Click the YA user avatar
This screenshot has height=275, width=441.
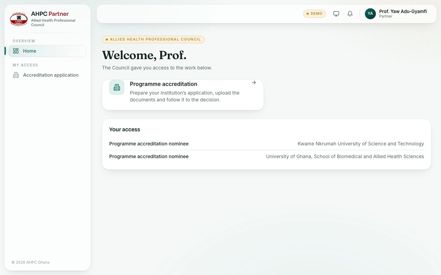point(370,14)
